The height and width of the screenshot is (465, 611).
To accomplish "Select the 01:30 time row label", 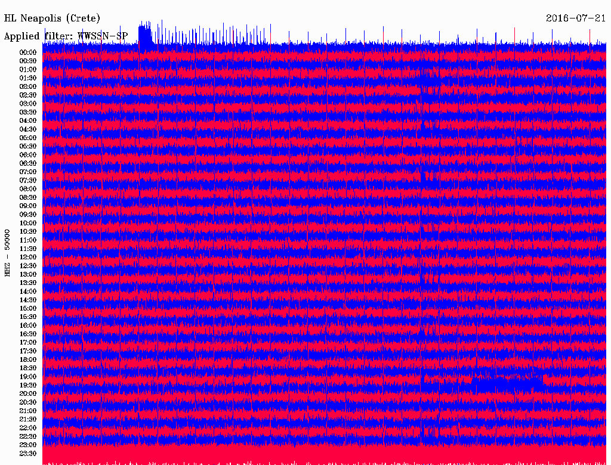I will 28,78.
